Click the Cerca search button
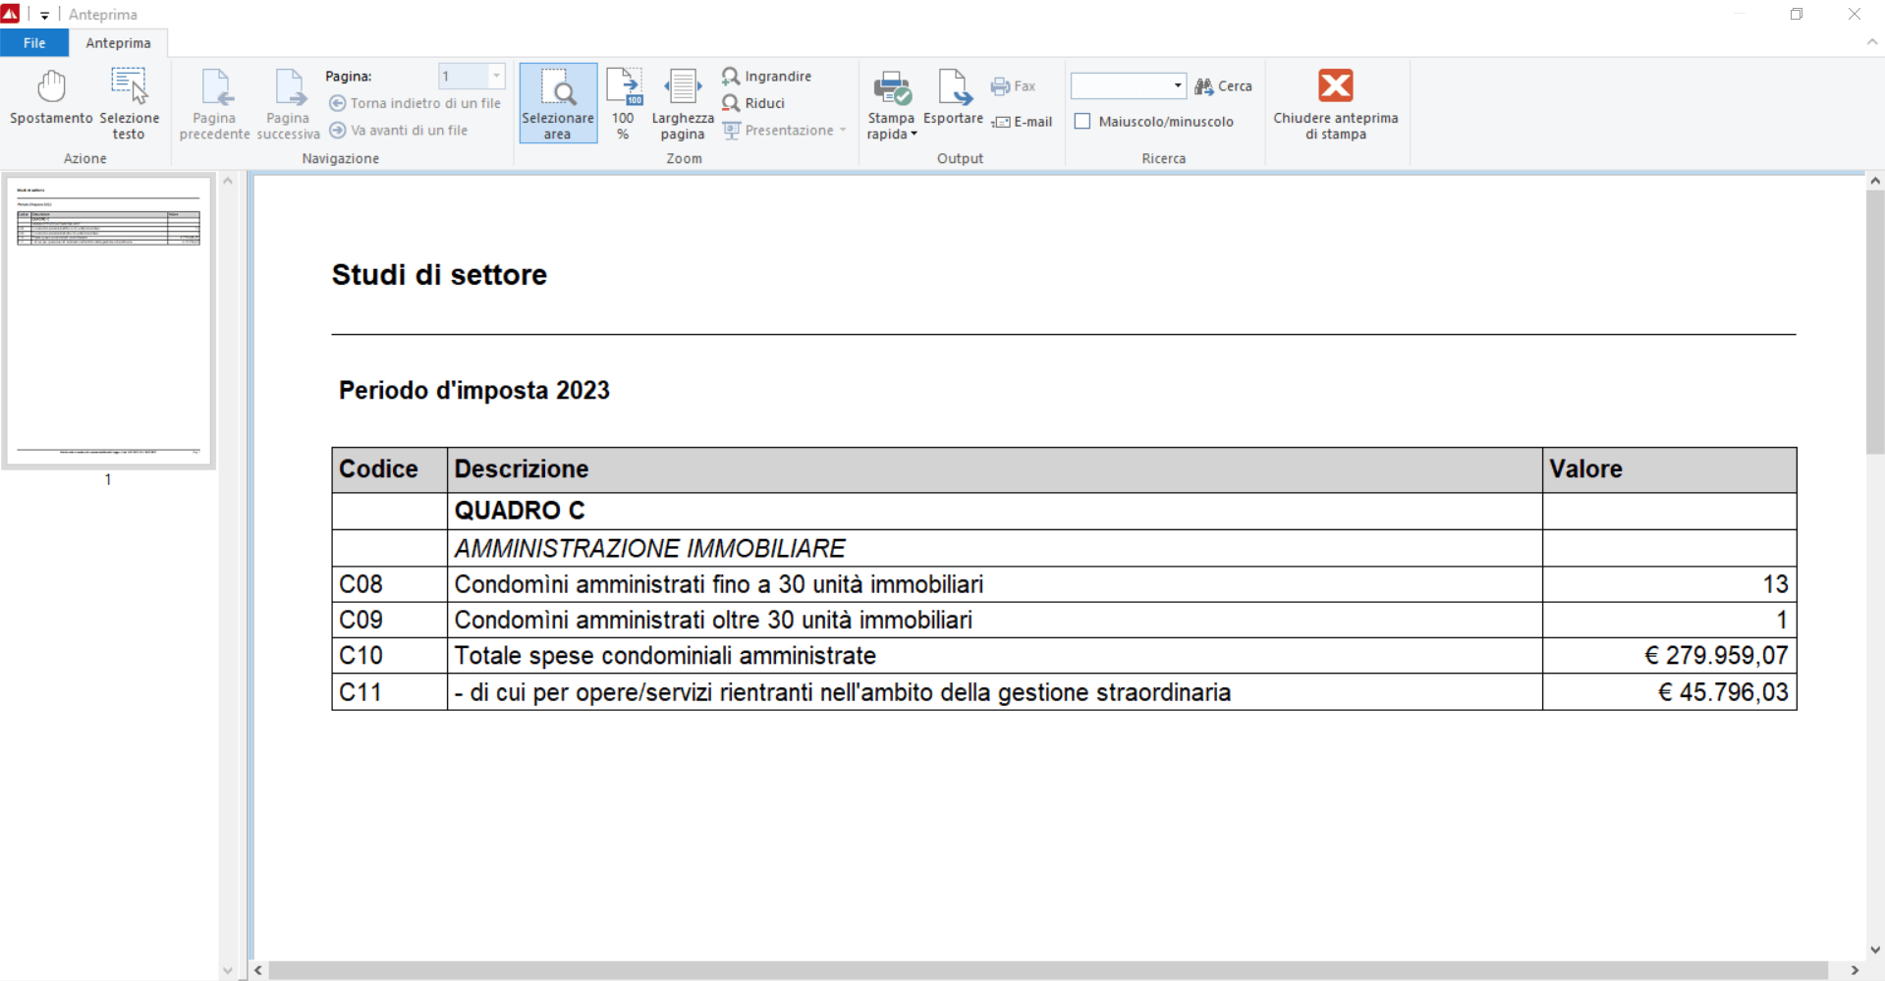This screenshot has height=981, width=1885. (1223, 86)
